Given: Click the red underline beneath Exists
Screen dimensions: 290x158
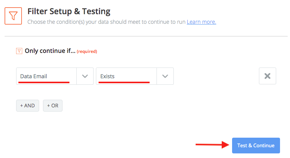Looking at the screenshot, I should [x=124, y=82].
